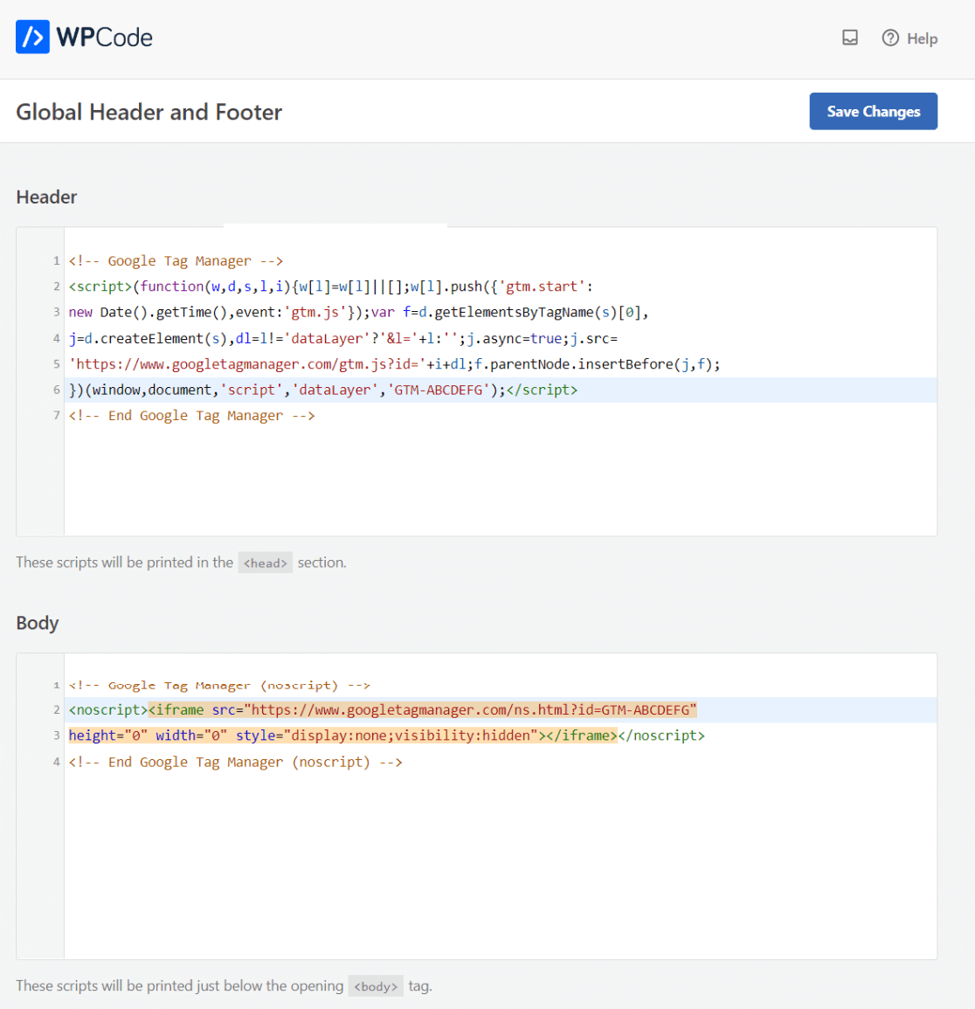The image size is (975, 1009).
Task: Click the Google Tag Manager comment on line 1
Action: [175, 260]
